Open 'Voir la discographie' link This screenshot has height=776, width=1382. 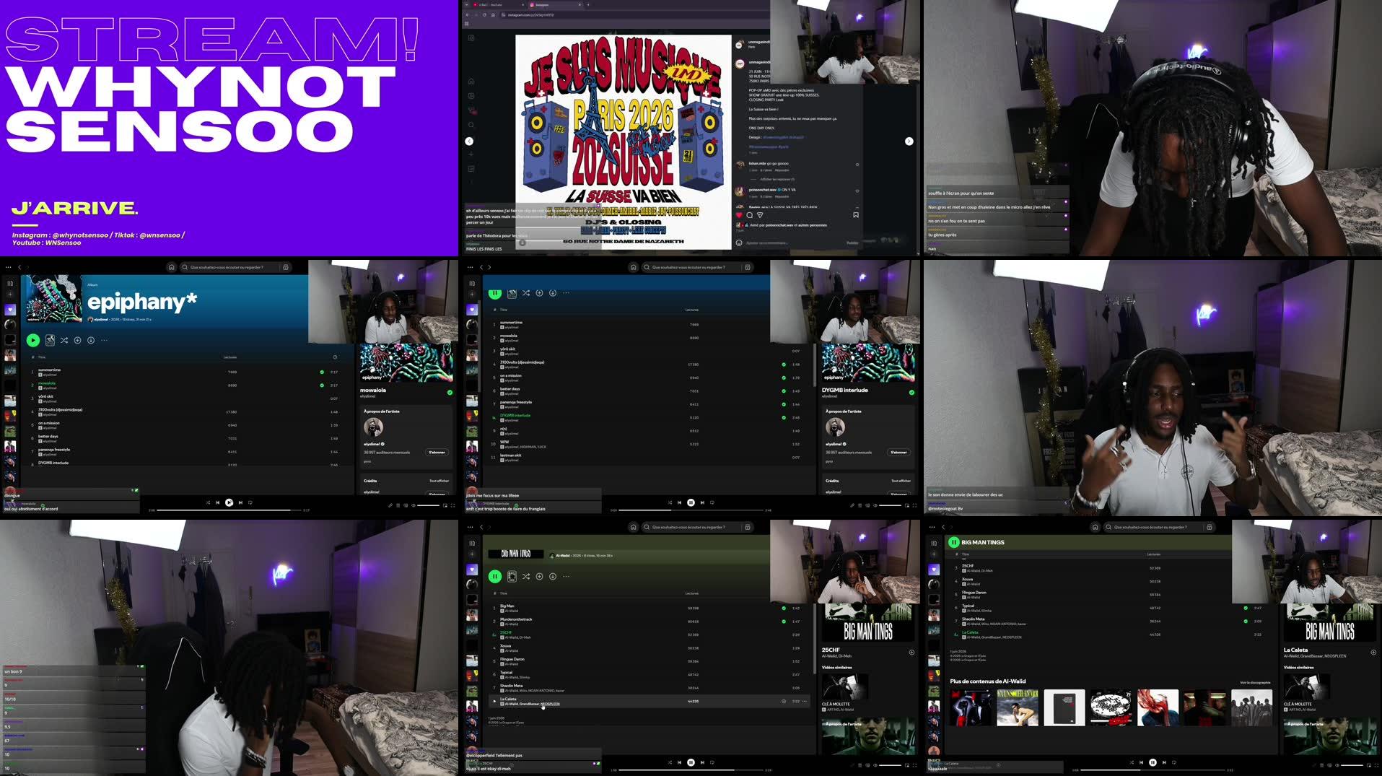tap(1255, 682)
